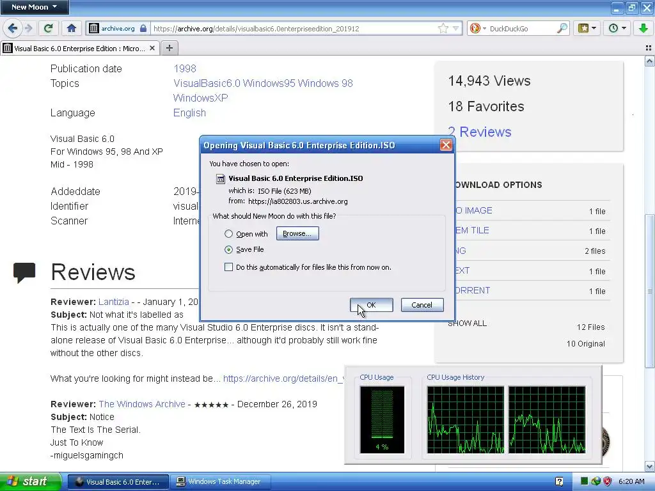Viewport: 655px width, 491px height.
Task: Click the CPU Usage 4% meter
Action: 382,419
